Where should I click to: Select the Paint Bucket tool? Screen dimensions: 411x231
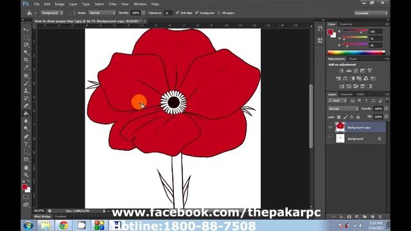coord(26,114)
